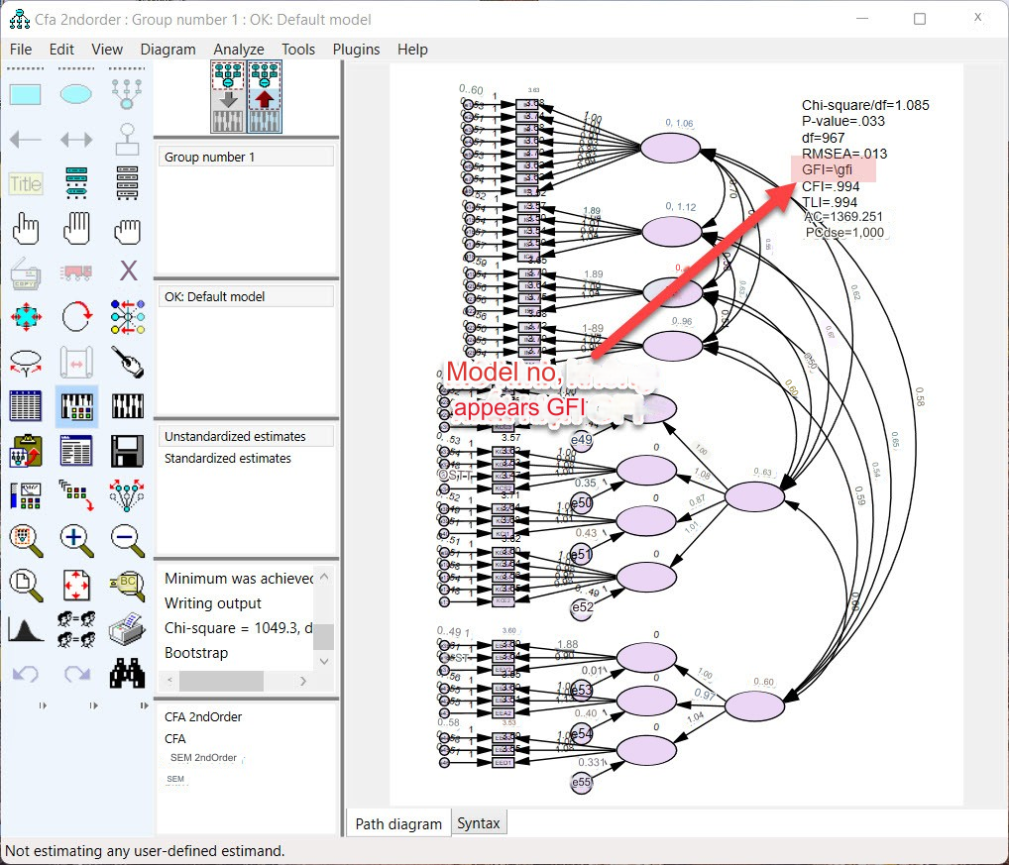This screenshot has width=1009, height=865.
Task: Select the draw observed variable rectangle tool
Action: (26, 94)
